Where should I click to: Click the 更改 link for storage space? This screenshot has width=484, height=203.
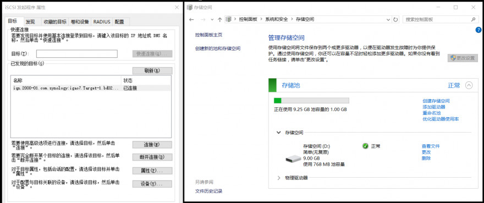pos(426,152)
